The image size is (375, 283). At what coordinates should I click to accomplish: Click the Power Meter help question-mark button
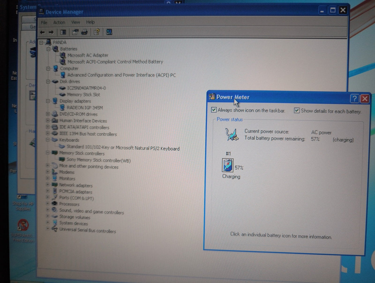pyautogui.click(x=354, y=99)
